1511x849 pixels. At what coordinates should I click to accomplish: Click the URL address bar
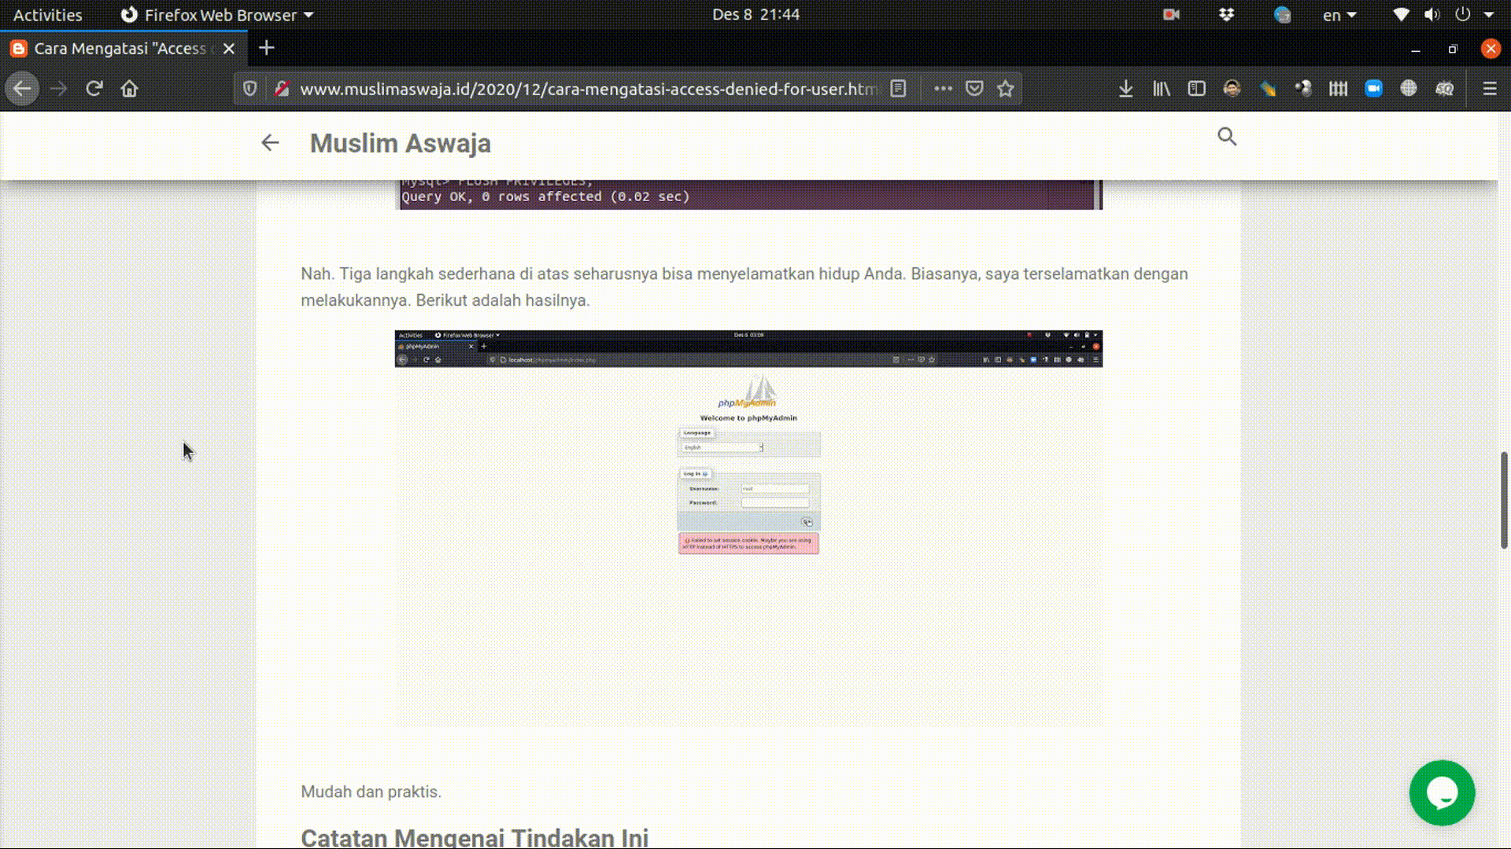pyautogui.click(x=589, y=89)
